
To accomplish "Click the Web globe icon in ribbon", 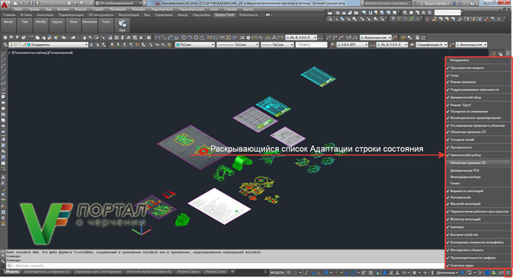I will pyautogui.click(x=122, y=23).
